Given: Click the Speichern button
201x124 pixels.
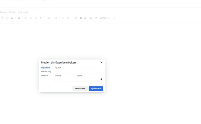Looking at the screenshot, I should click(x=96, y=89).
